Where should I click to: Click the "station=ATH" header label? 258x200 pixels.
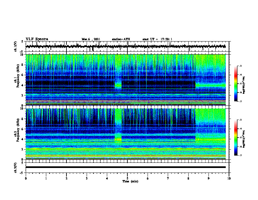(x=121, y=39)
